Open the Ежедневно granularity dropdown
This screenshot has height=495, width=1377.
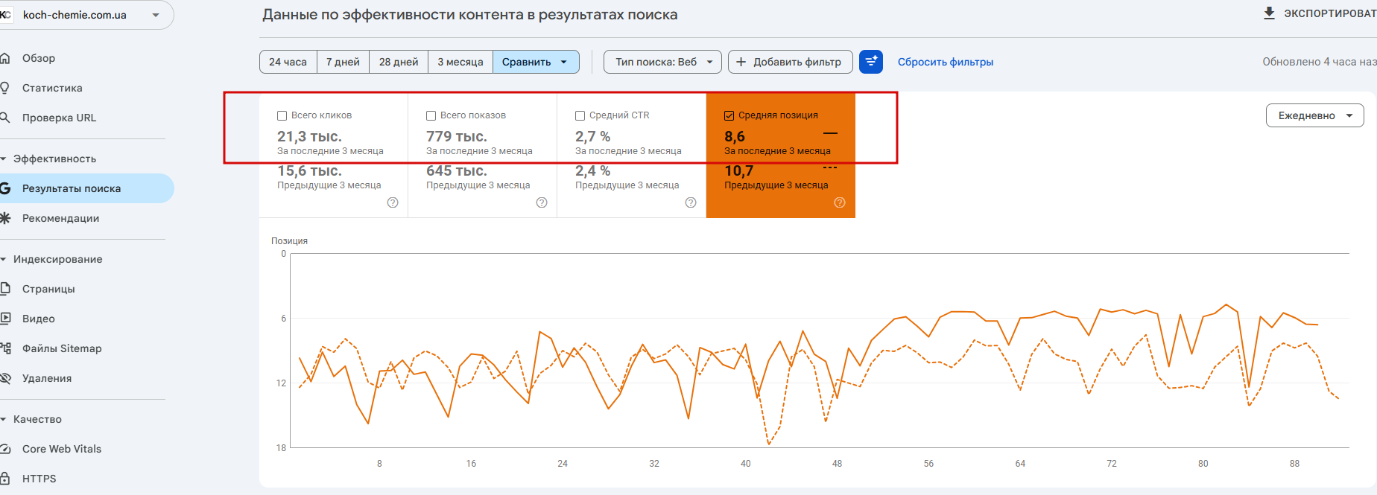coord(1315,115)
